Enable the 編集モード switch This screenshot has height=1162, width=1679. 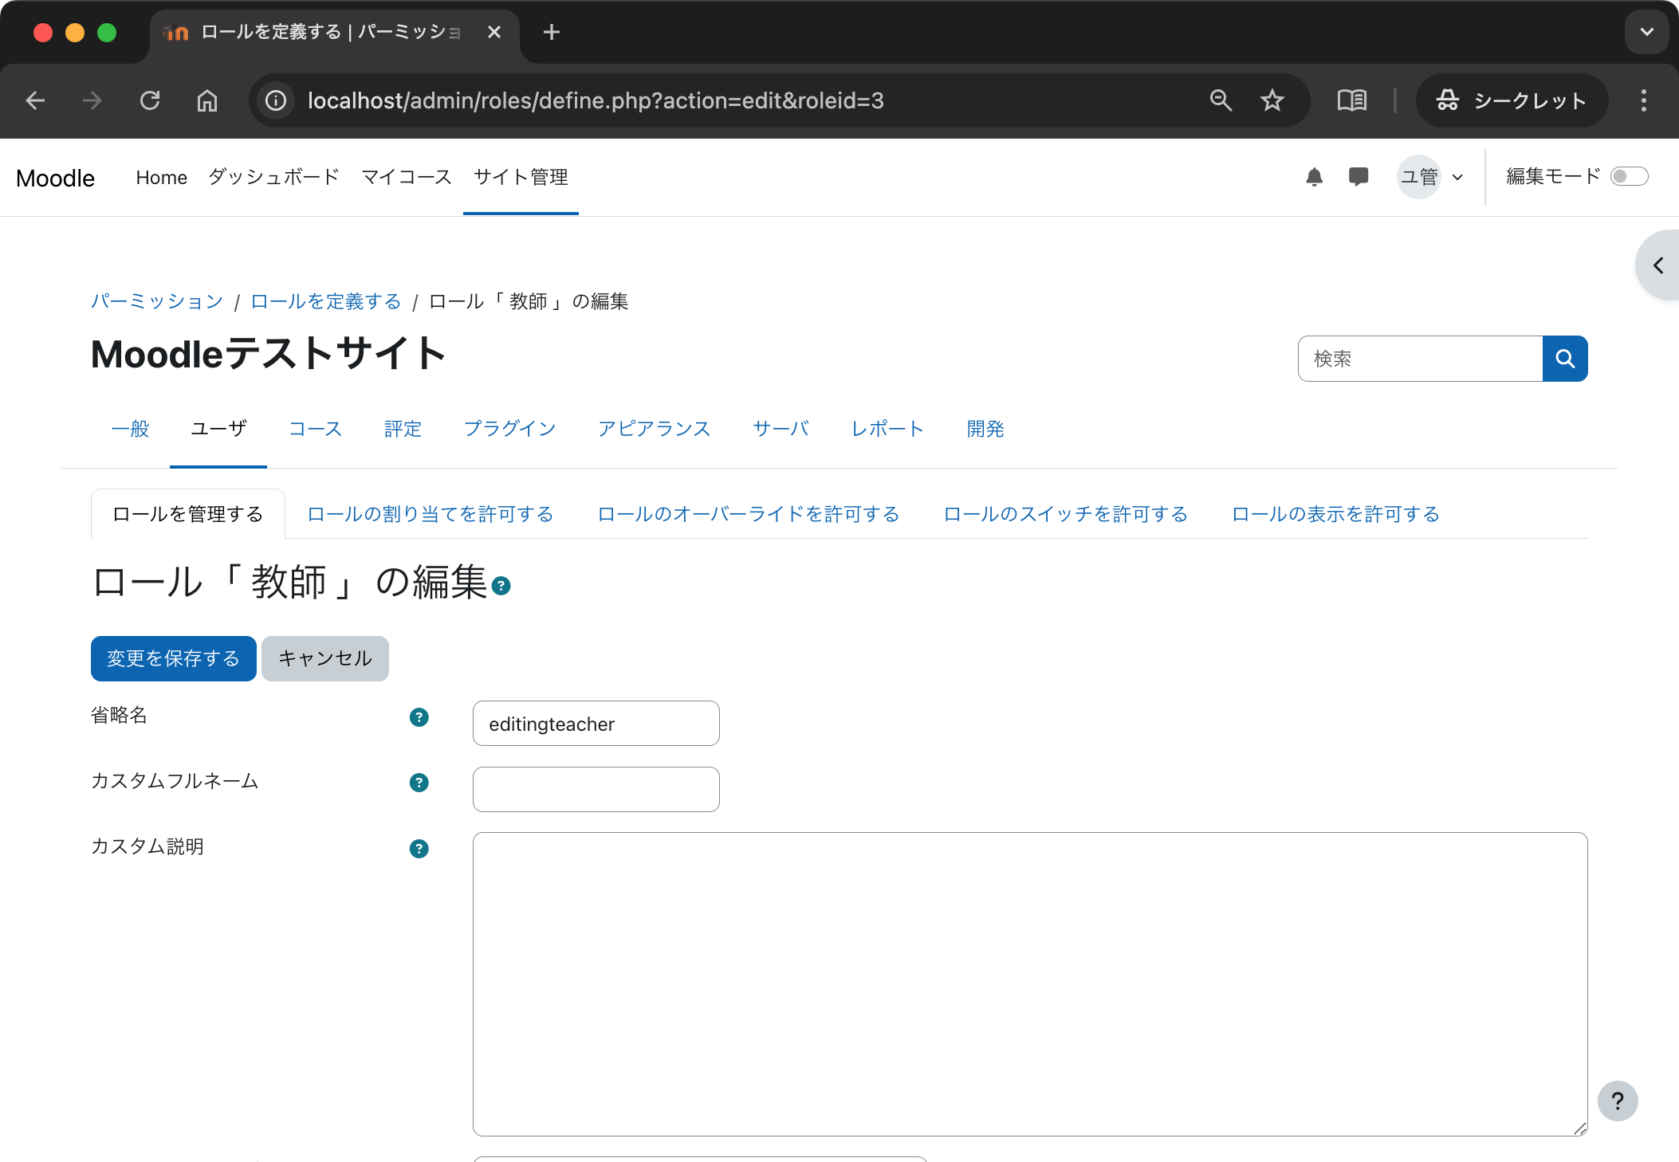[1630, 176]
